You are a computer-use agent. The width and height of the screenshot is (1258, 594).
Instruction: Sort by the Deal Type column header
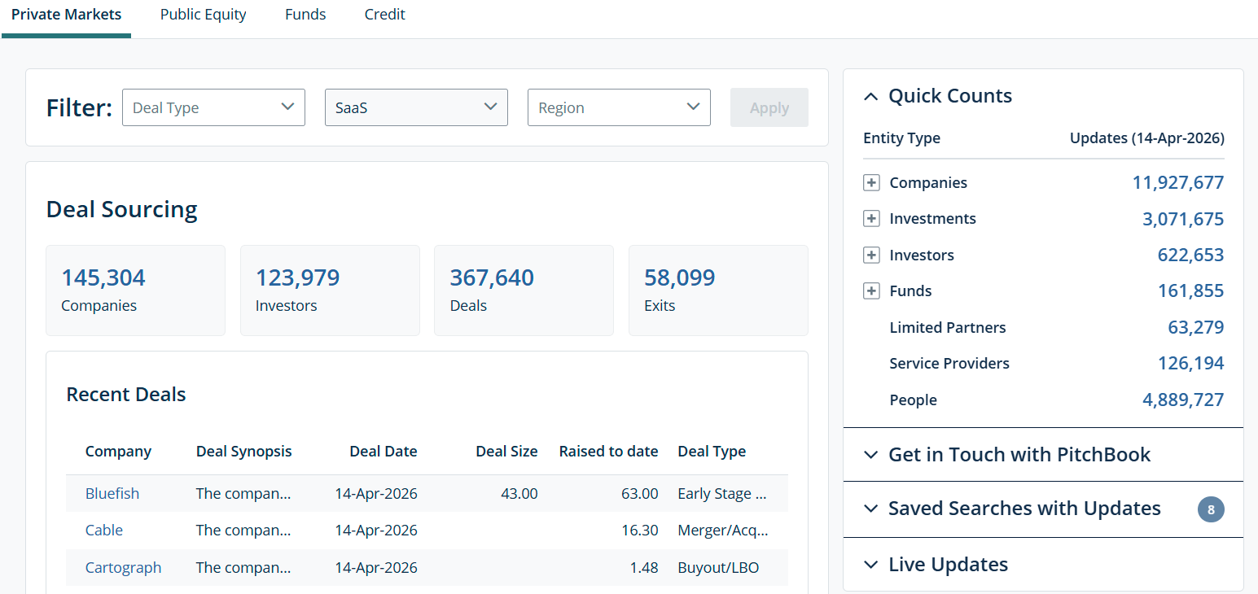712,451
